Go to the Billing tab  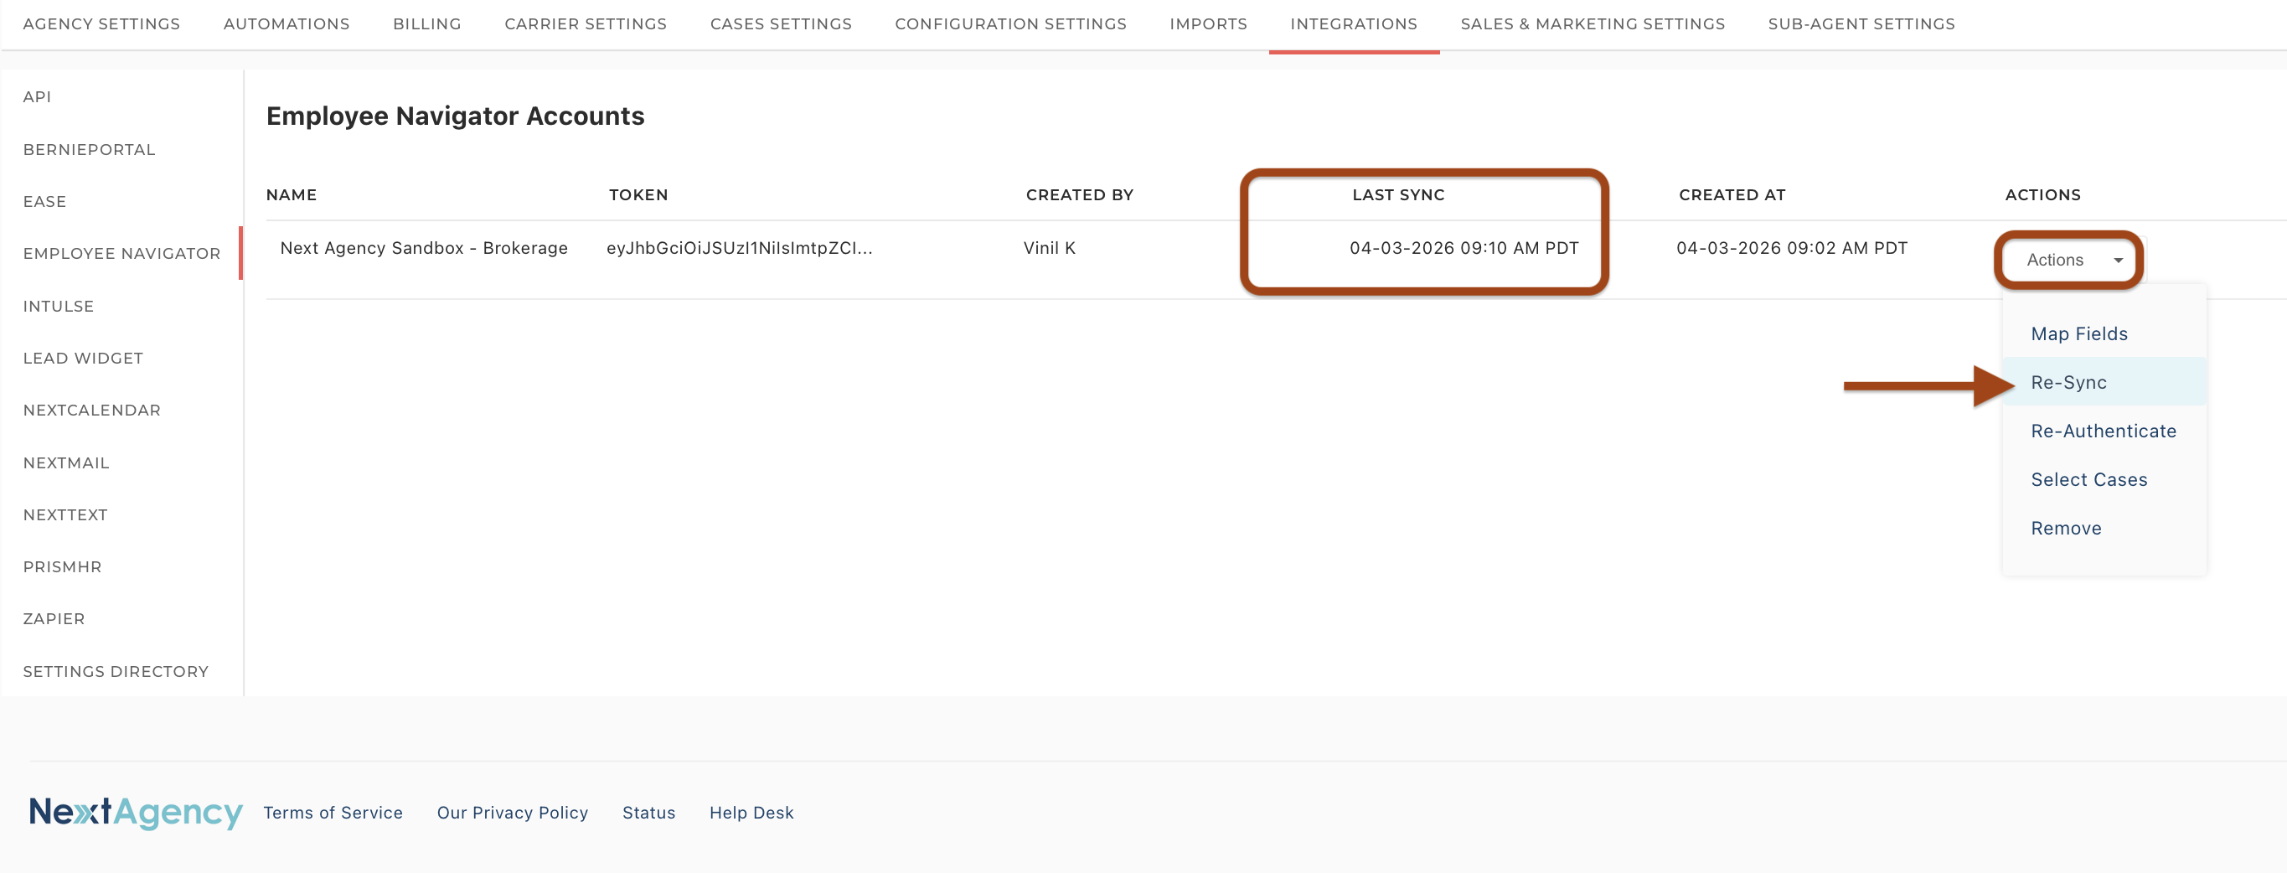click(x=427, y=24)
